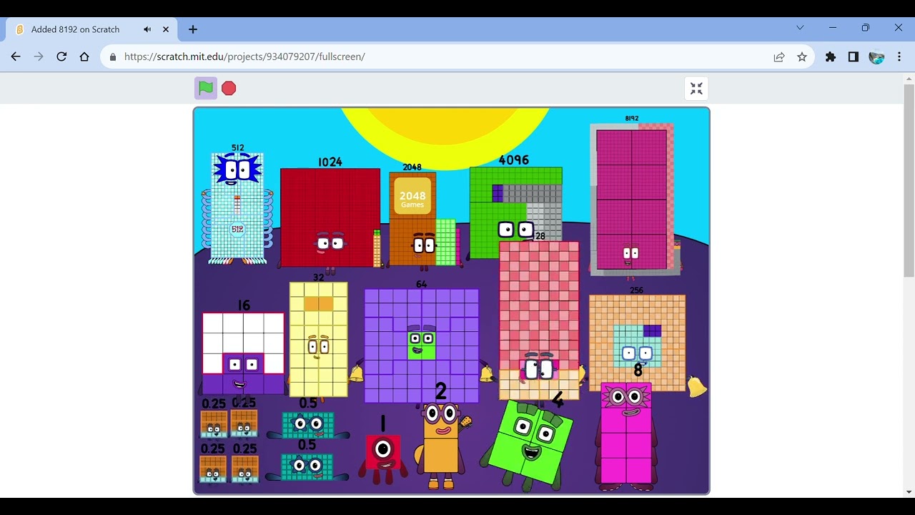Click the green 4096 block character

coord(516,212)
